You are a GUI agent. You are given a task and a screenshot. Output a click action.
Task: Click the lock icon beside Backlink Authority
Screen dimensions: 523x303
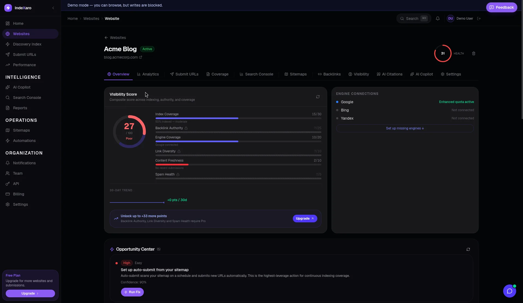pos(186,128)
